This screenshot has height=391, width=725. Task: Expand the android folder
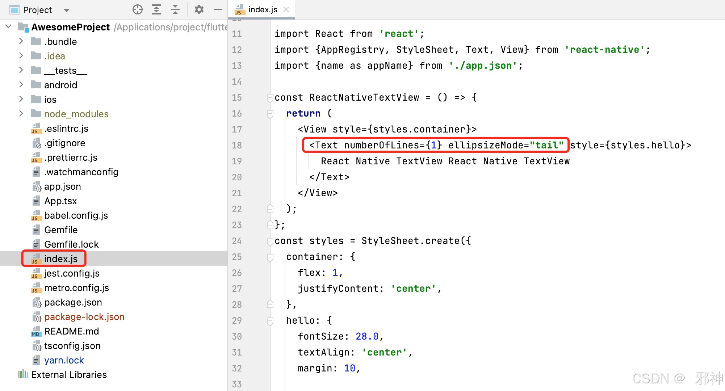21,85
